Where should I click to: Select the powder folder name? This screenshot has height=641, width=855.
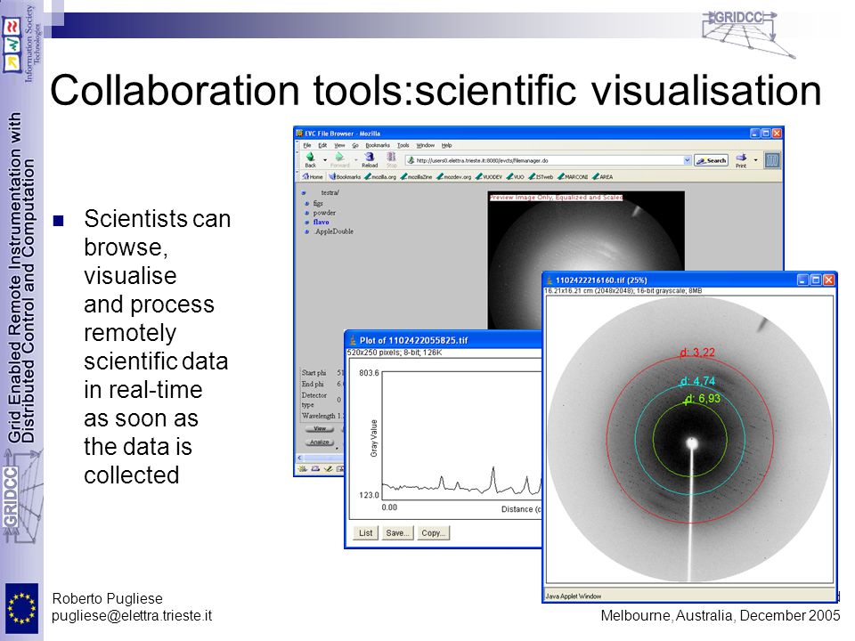324,213
